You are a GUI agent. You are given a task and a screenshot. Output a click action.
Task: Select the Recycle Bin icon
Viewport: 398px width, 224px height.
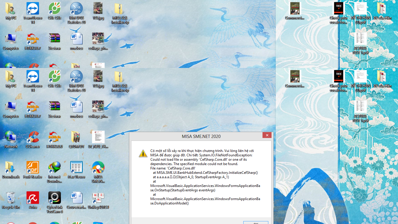[11, 200]
